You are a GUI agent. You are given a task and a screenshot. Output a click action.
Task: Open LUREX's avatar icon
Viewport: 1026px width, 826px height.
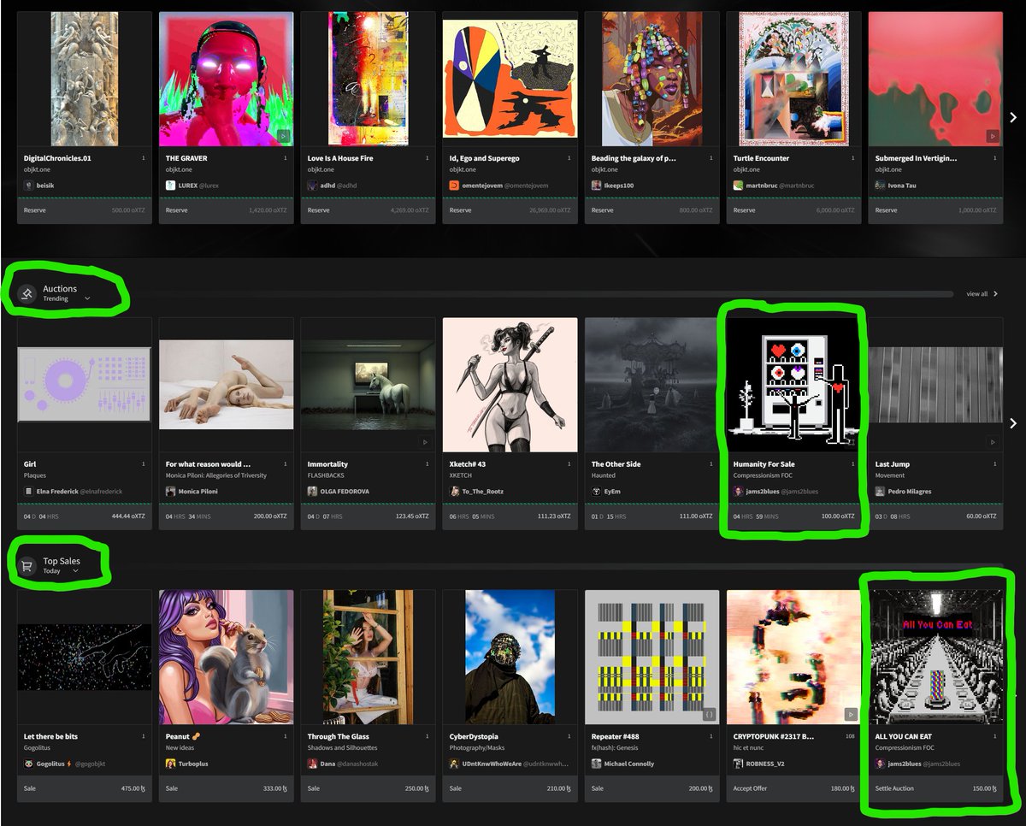click(x=170, y=185)
